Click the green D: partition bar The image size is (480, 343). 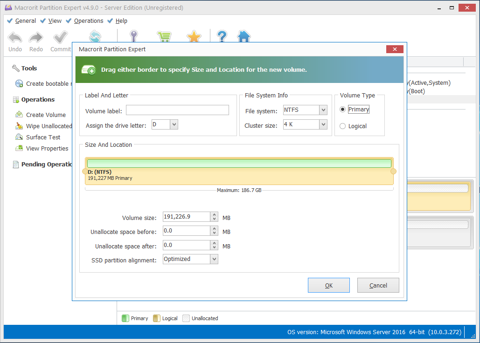tap(239, 163)
